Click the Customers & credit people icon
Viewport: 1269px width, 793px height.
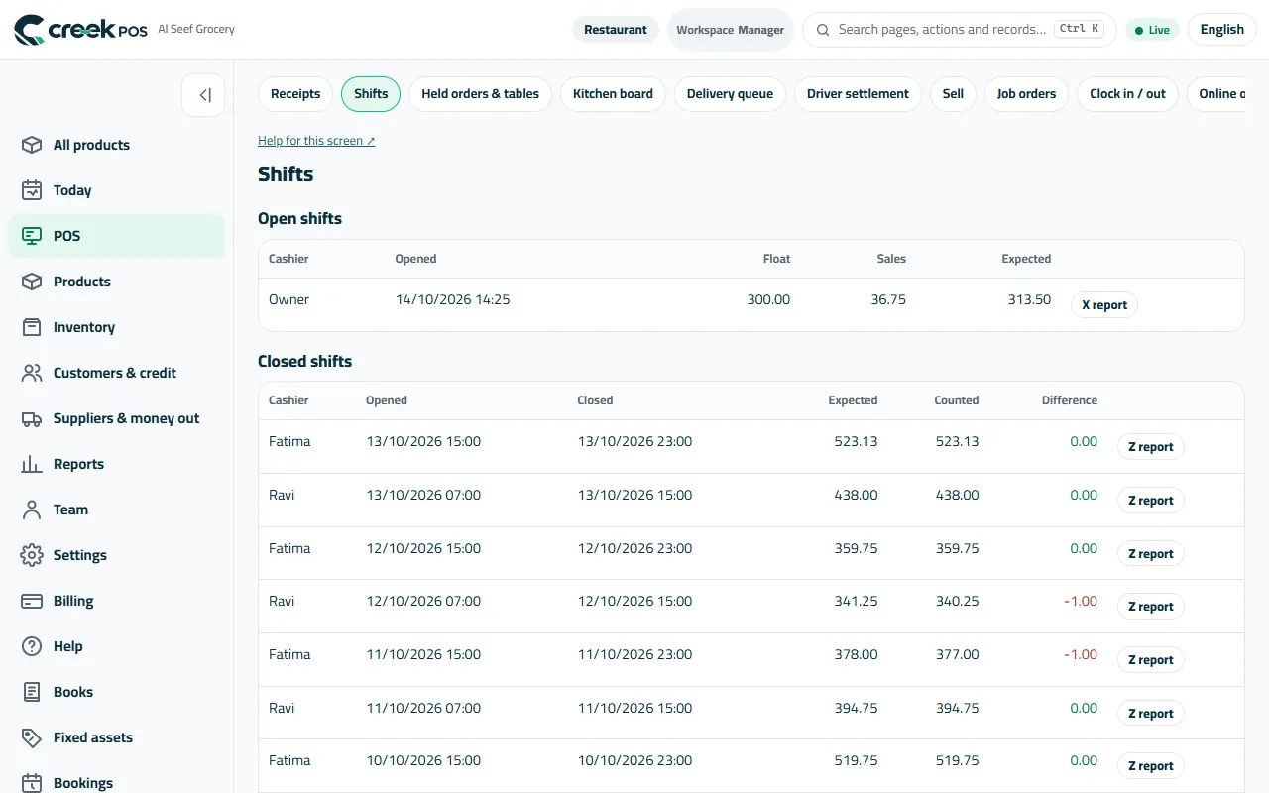32,373
